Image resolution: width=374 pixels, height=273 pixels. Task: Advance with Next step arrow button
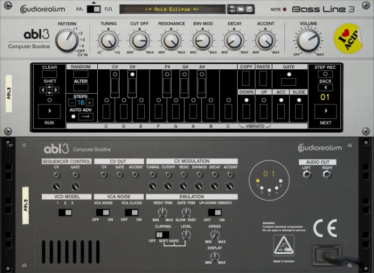tap(325, 111)
